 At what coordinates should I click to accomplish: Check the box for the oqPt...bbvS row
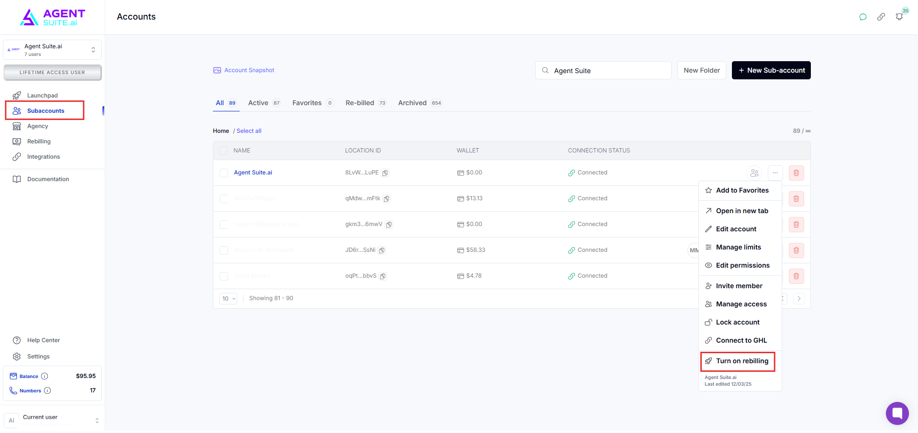pos(223,276)
